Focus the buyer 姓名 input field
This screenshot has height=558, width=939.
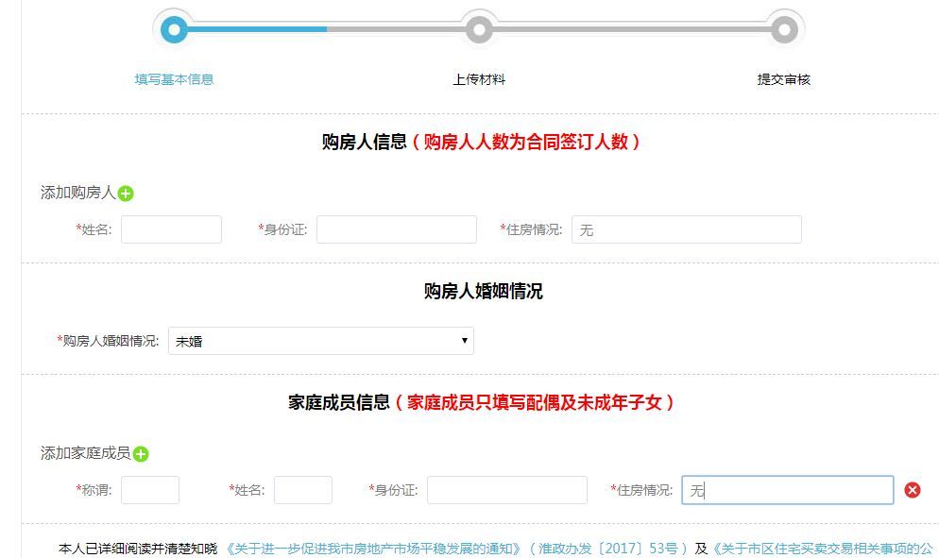tap(171, 229)
